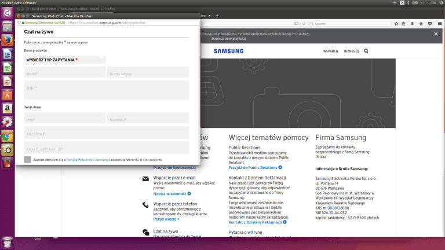
Task: Open image viewer magnifier icon in launcher
Action: 8,150
